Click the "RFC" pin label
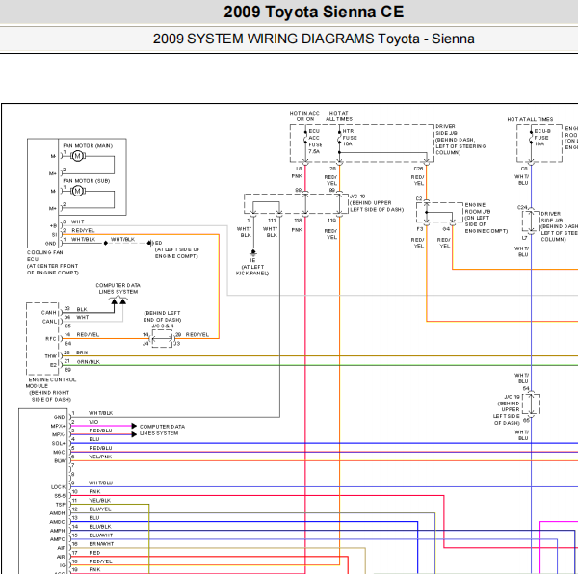This screenshot has width=578, height=574. pos(51,339)
